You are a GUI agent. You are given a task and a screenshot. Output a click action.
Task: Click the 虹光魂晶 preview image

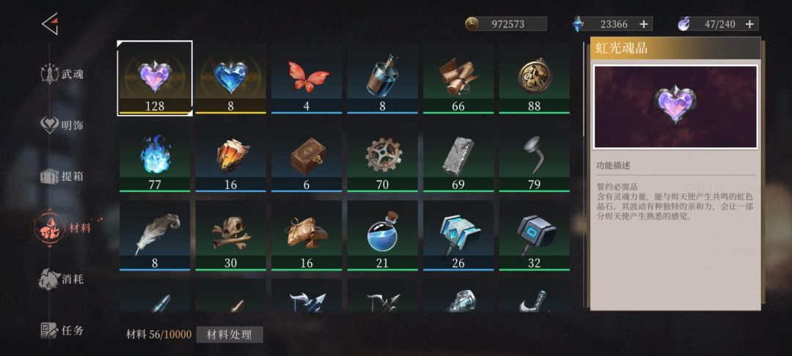(x=675, y=107)
